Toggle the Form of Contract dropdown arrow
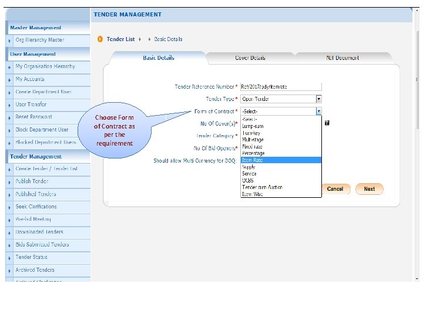 point(318,111)
